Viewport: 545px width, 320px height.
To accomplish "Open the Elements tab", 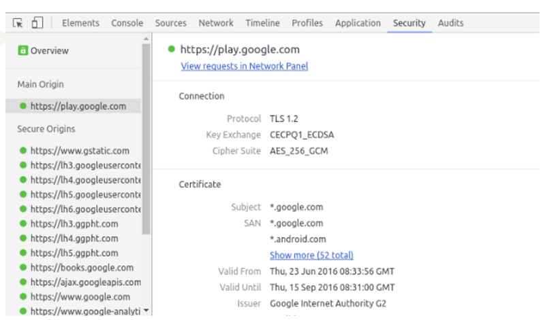I will pos(80,23).
